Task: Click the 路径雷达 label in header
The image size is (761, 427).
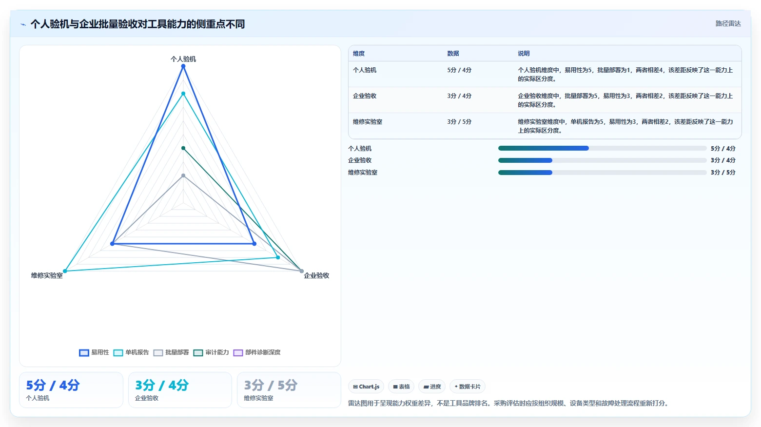Action: 728,23
